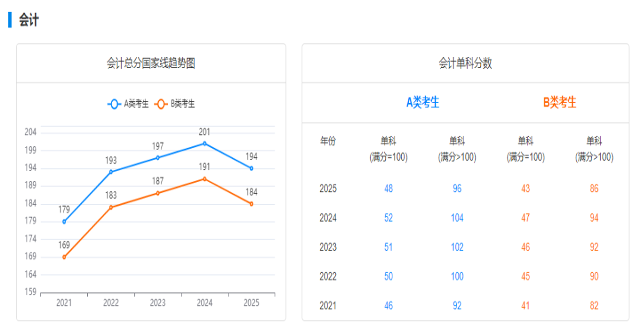Select the 2025 row year cell in the table
Screen dimensions: 641x331
328,188
